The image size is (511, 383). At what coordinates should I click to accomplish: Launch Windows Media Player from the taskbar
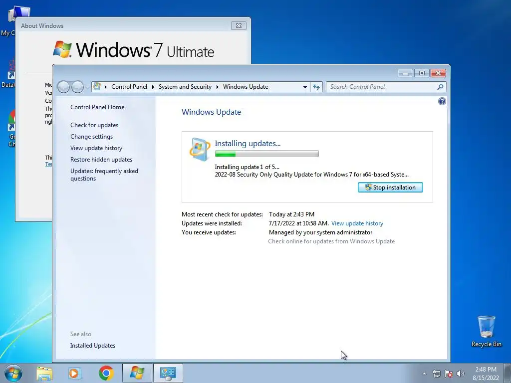click(x=75, y=373)
